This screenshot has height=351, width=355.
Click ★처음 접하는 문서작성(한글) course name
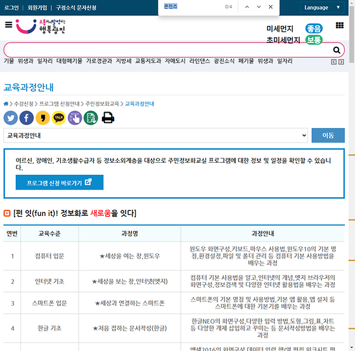pos(130,328)
